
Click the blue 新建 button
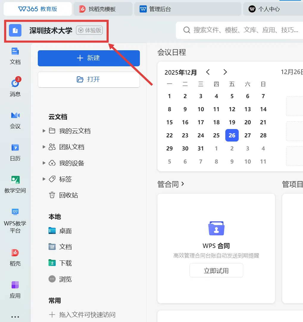[89, 58]
